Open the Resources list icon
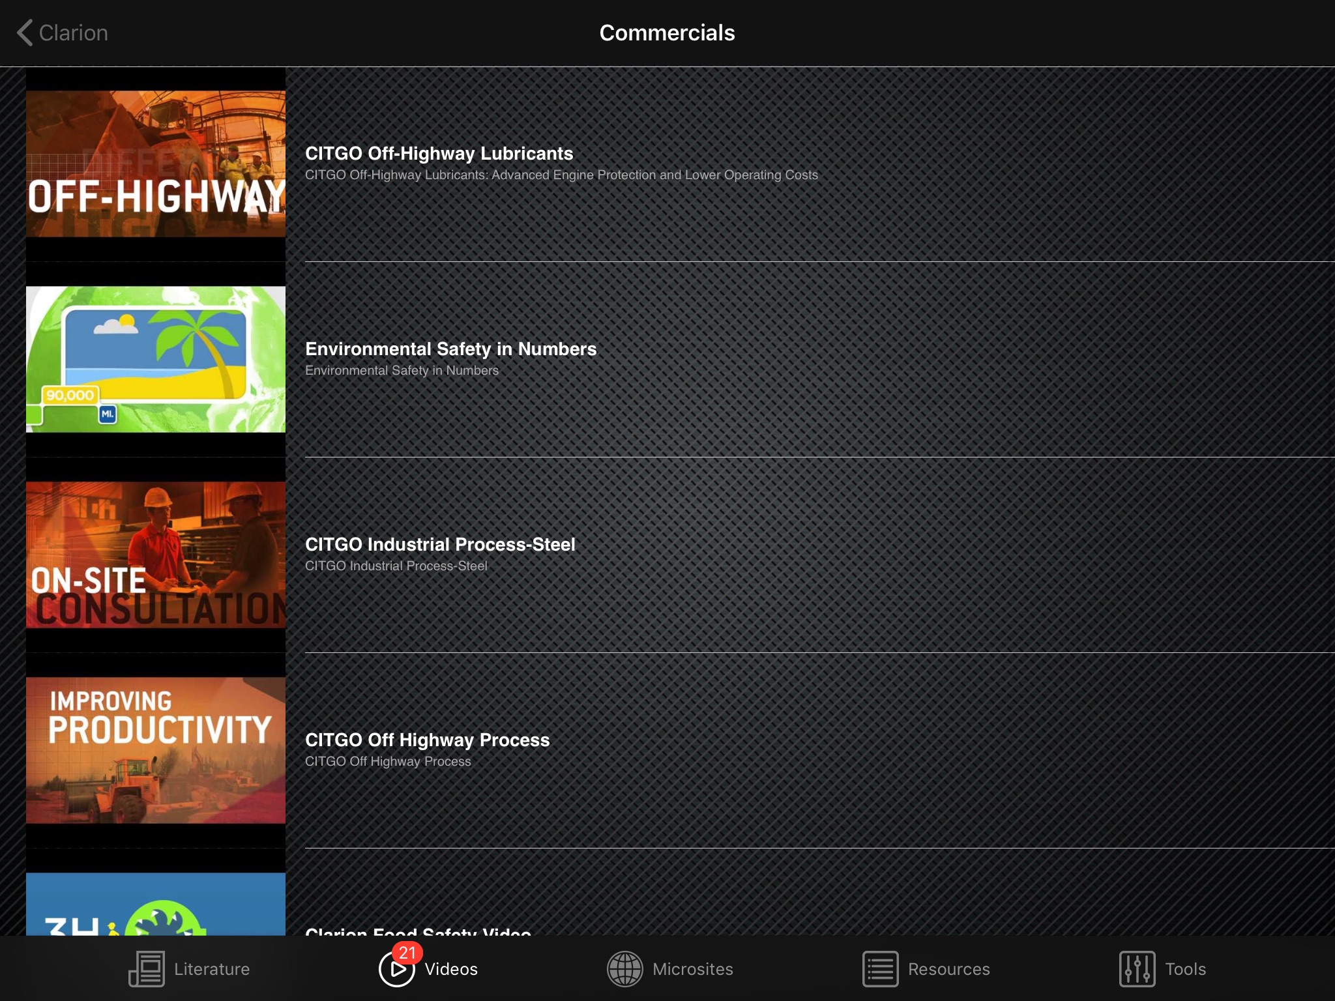Image resolution: width=1335 pixels, height=1001 pixels. pos(881,969)
